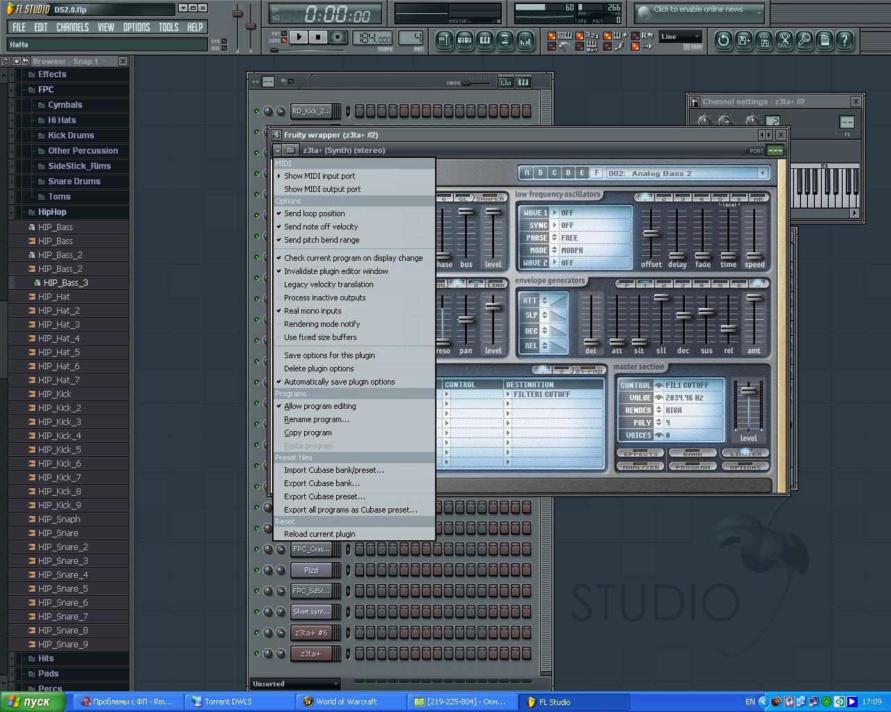Click the z3ta+ #6 channel button
Screen dimensions: 891x712
point(311,633)
